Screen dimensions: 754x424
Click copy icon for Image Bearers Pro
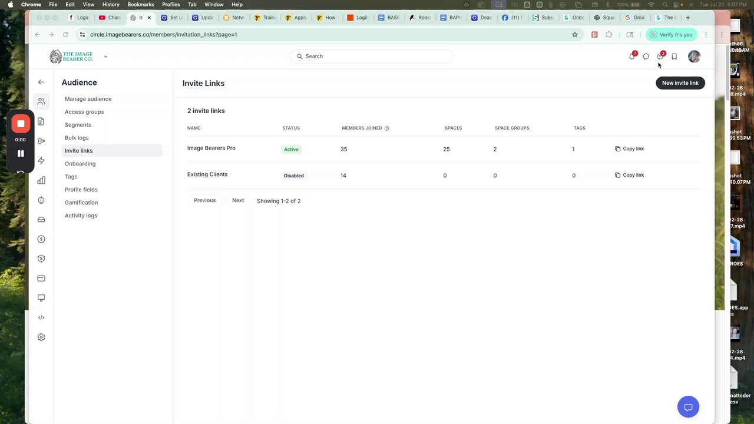[x=617, y=149]
